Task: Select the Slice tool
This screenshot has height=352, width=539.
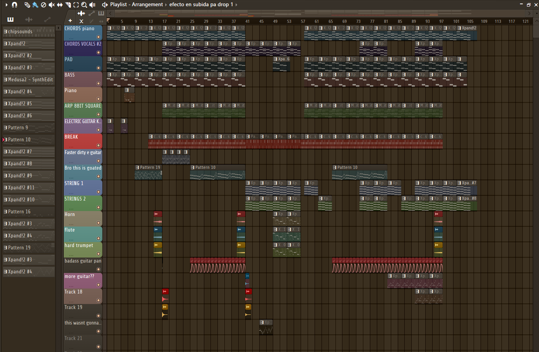Action: pyautogui.click(x=68, y=5)
